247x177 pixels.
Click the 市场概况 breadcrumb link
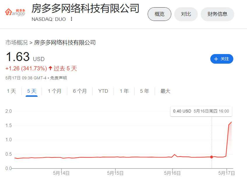point(17,42)
